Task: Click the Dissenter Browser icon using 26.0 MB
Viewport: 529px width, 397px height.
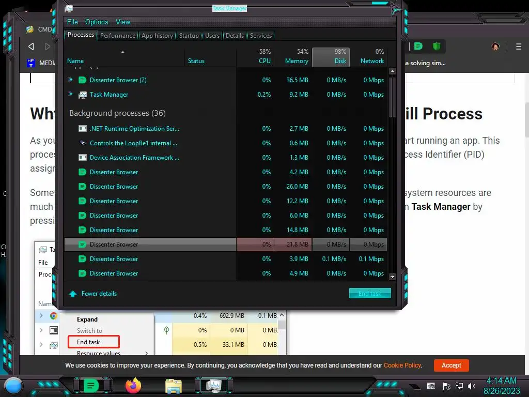Action: 82,186
